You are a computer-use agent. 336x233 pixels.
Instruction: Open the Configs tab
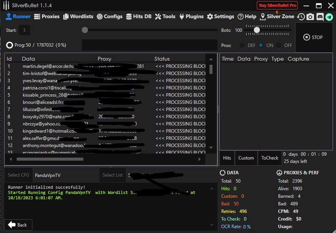click(109, 17)
